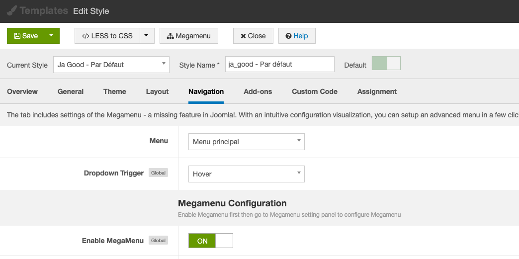Switch to the Overview tab
519x259 pixels.
click(22, 91)
